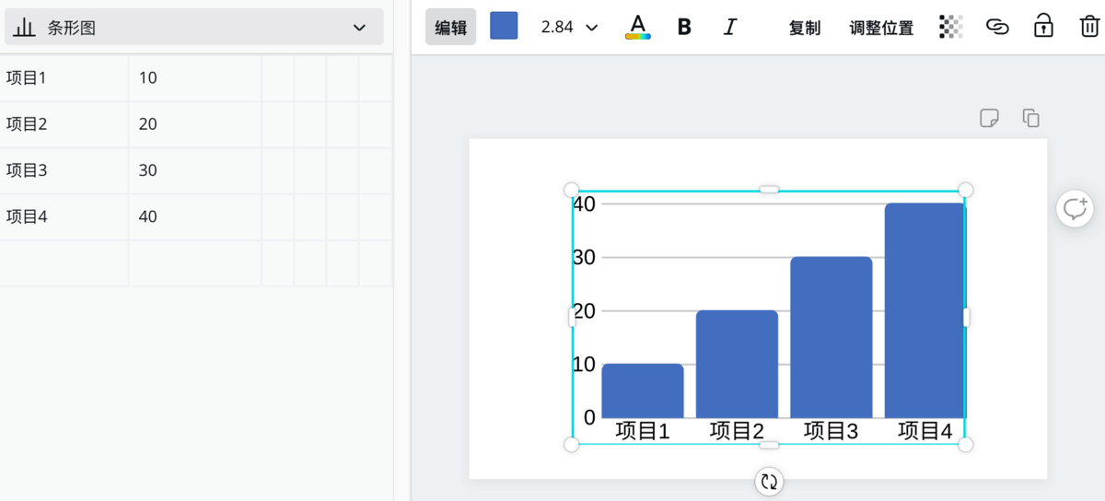Click the 复制 button
1105x501 pixels.
pyautogui.click(x=804, y=28)
